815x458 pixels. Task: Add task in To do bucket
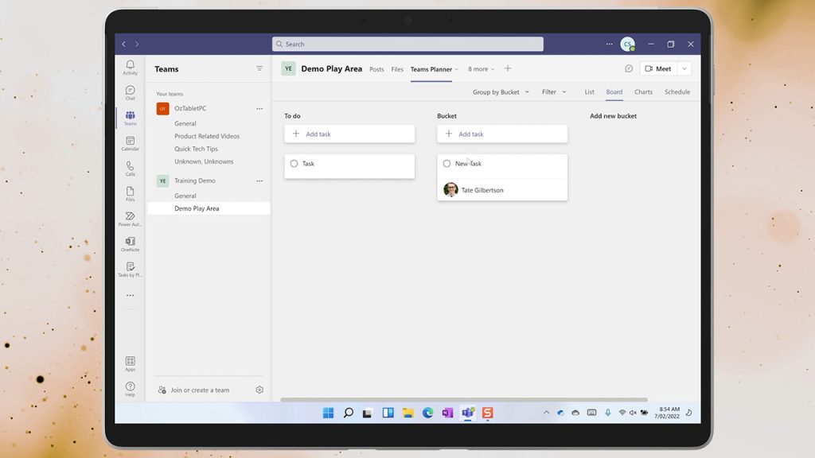[349, 134]
